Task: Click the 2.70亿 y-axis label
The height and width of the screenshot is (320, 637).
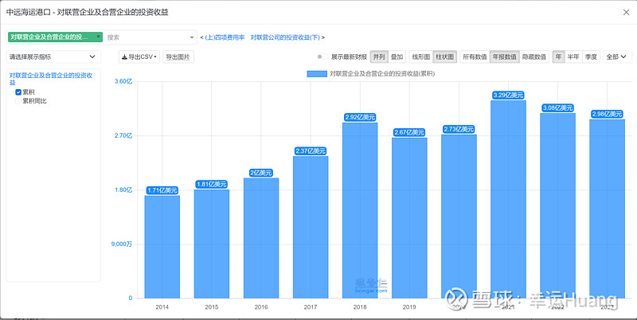Action: (123, 135)
